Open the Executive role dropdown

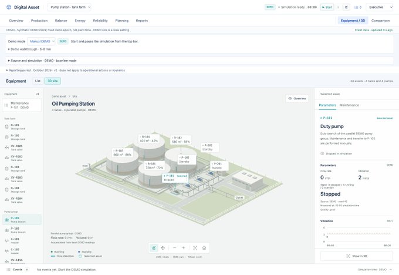pos(380,7)
